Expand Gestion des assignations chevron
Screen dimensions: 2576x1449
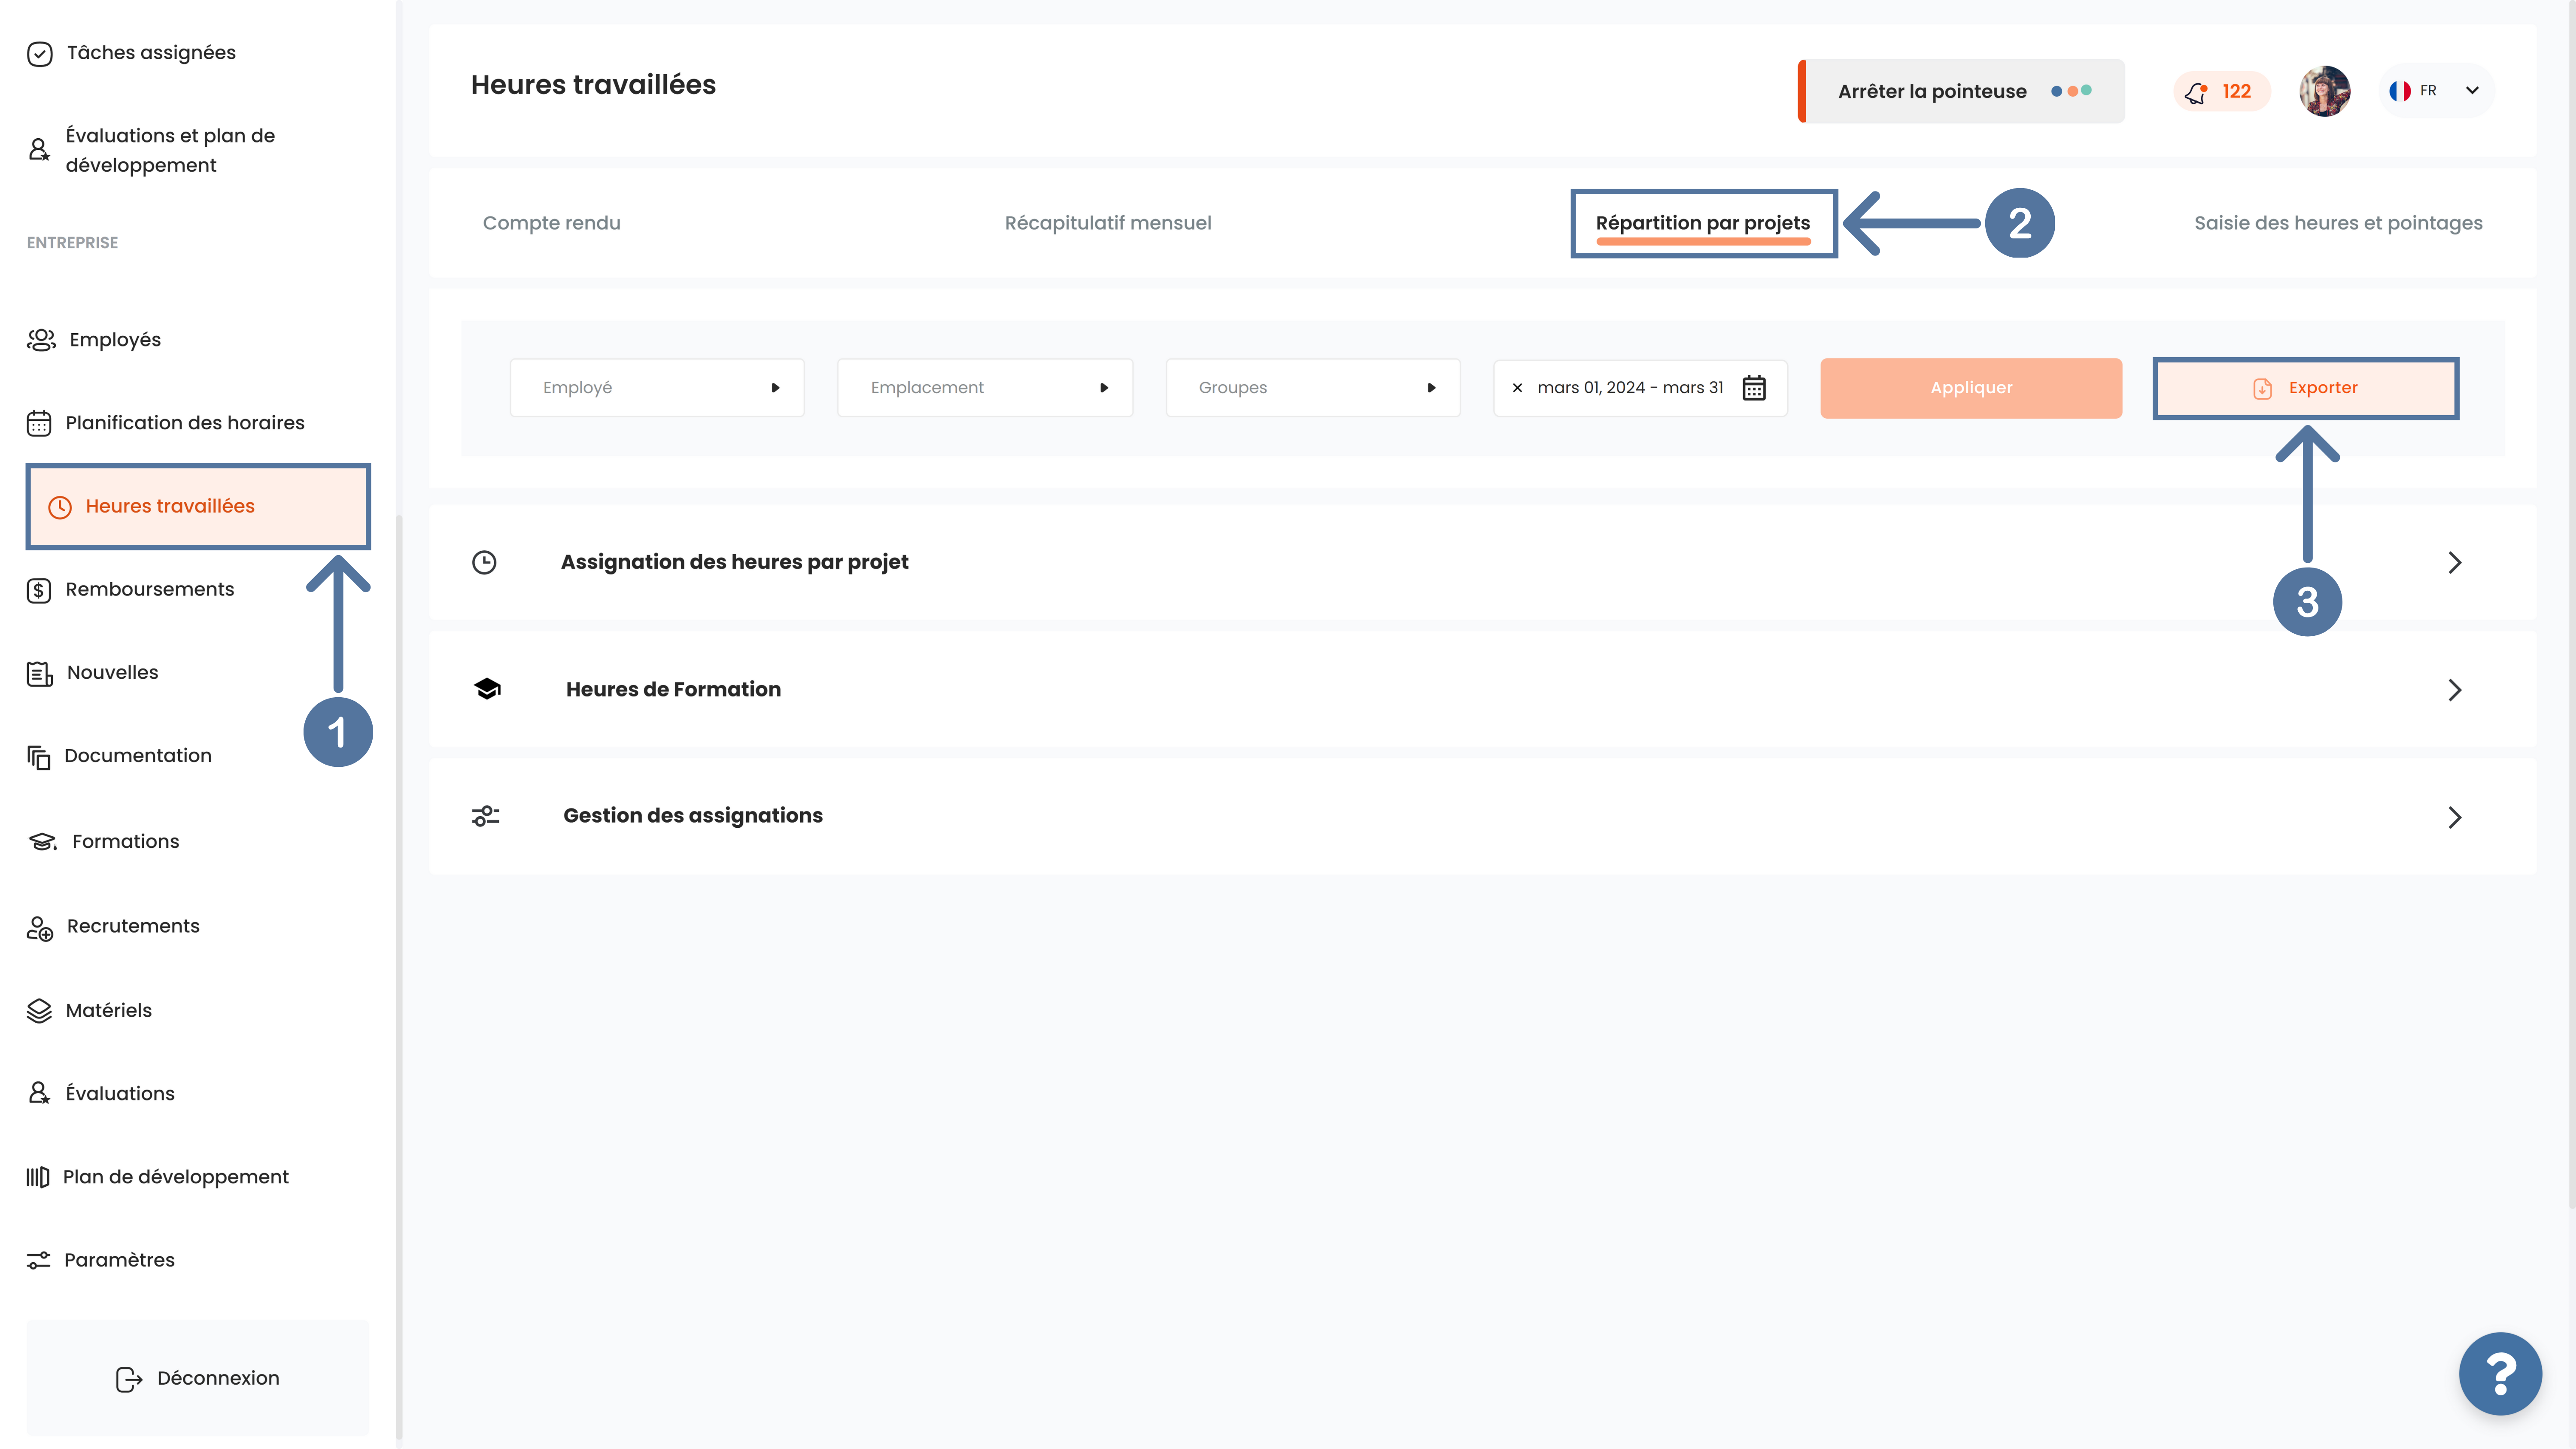(2455, 817)
